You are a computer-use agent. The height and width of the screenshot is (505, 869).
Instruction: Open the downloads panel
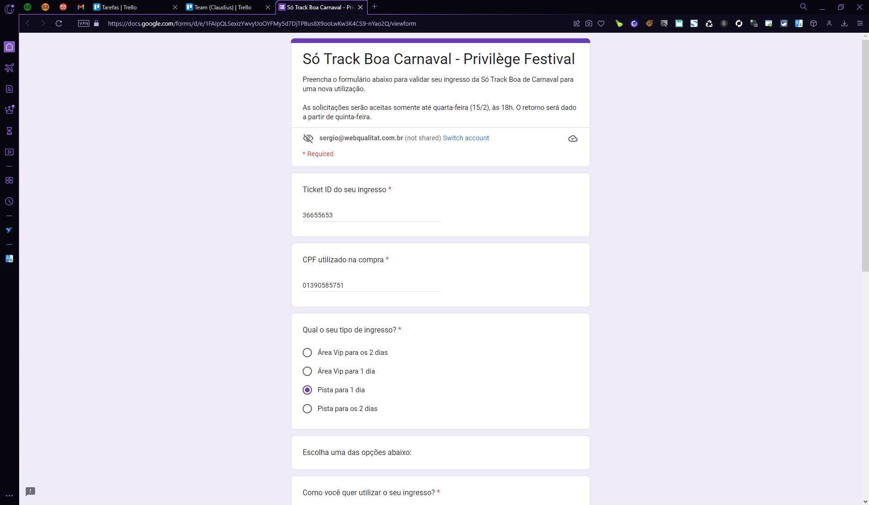coord(844,23)
